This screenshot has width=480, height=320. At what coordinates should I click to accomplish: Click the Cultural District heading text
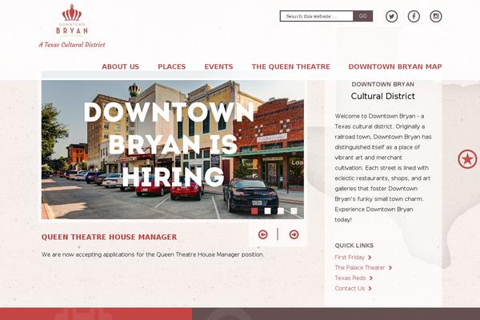coord(383,97)
